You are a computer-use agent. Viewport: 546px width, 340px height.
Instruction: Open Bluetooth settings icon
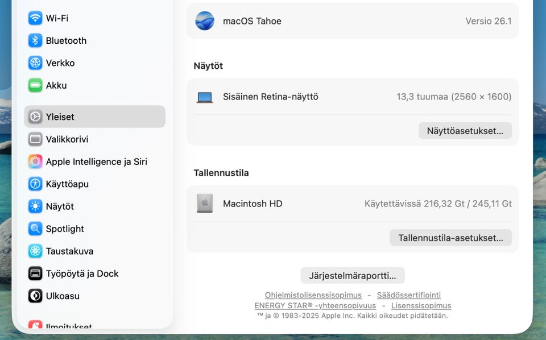35,40
